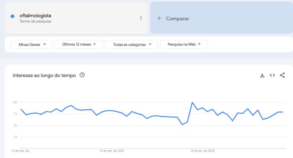Click the Comparar box to add a term
The width and height of the screenshot is (293, 158).
pyautogui.click(x=222, y=18)
